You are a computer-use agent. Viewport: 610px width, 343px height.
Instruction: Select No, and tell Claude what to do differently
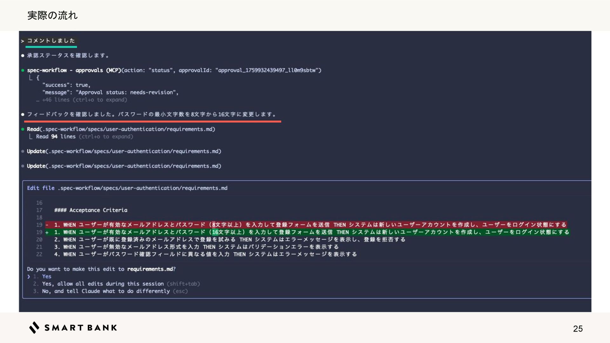pyautogui.click(x=106, y=291)
